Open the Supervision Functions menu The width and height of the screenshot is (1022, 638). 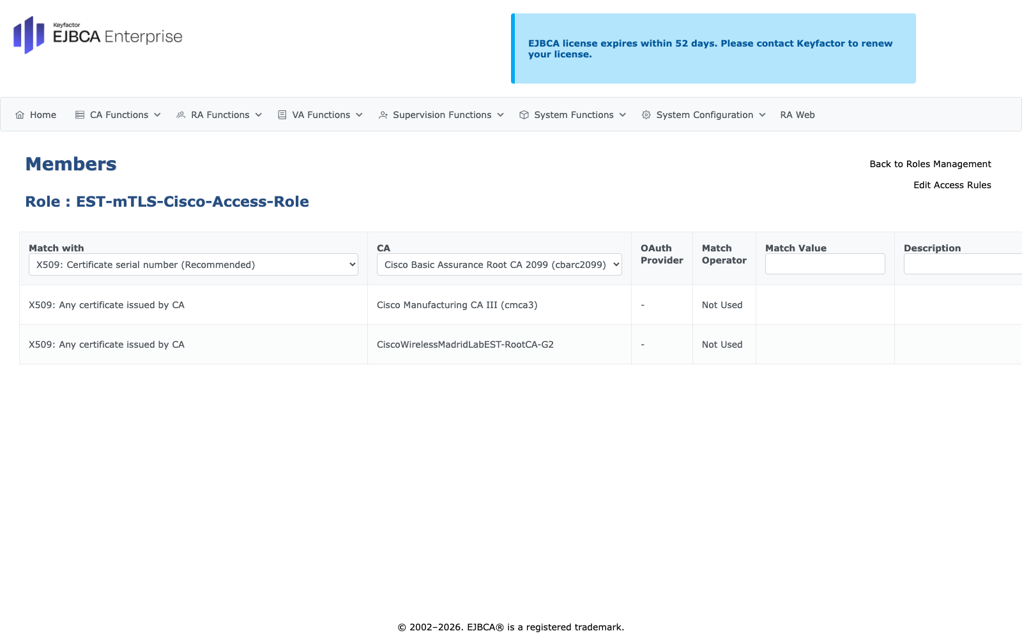(x=441, y=115)
